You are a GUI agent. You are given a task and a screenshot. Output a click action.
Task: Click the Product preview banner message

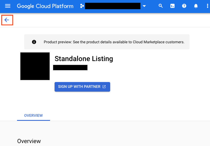pos(114,42)
